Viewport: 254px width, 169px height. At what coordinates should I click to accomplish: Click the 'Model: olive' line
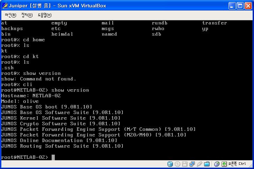click(20, 101)
